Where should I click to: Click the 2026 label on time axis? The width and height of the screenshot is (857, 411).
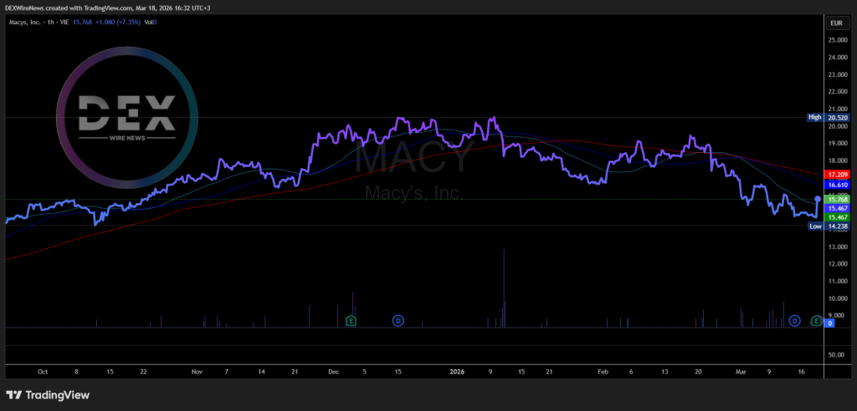(x=457, y=372)
